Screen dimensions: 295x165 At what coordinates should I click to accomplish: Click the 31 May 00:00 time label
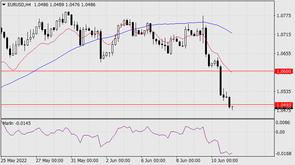pos(84,161)
